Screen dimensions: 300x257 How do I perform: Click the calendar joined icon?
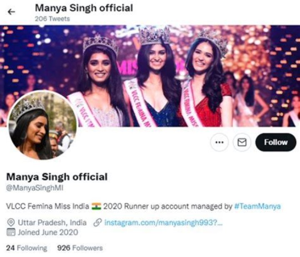[11, 232]
